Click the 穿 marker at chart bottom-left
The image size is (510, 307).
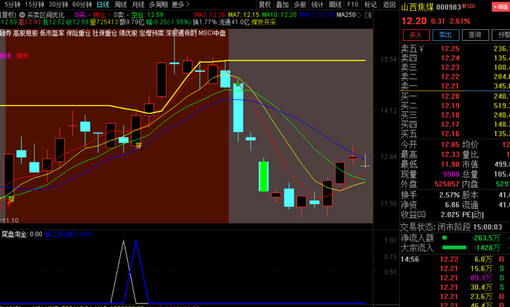coord(11,199)
